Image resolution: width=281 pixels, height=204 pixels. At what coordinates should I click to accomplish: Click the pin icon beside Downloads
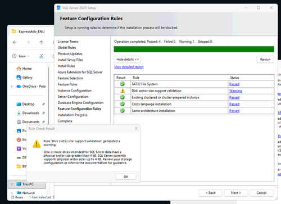pyautogui.click(x=43, y=113)
